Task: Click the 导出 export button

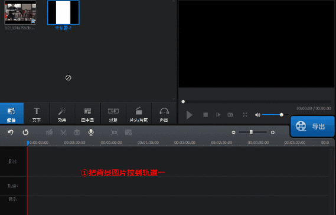Action: 312,127
